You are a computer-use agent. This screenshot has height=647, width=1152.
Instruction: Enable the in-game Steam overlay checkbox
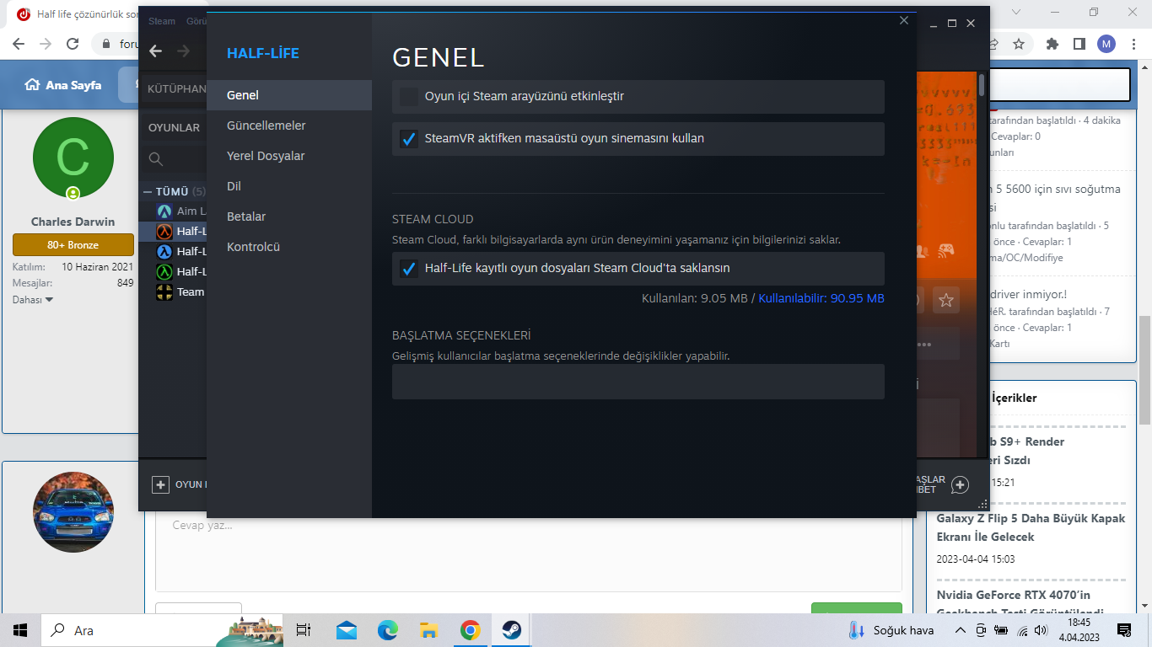pos(409,97)
